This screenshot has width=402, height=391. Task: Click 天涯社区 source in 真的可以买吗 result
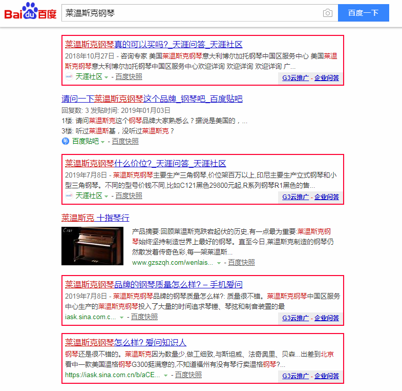(x=89, y=76)
